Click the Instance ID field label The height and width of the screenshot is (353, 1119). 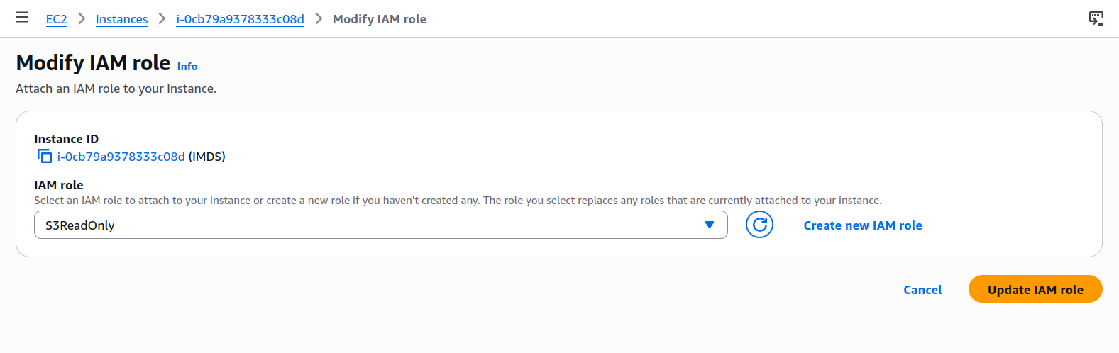(x=66, y=139)
